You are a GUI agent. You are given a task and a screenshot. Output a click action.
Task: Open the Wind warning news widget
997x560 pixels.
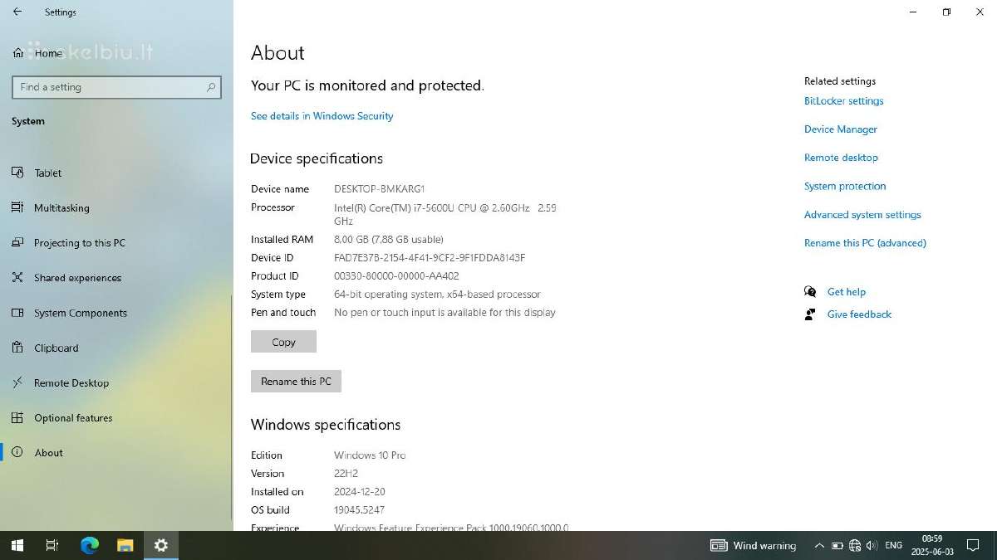pos(753,545)
